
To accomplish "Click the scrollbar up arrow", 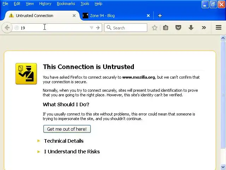I will click(223, 38).
